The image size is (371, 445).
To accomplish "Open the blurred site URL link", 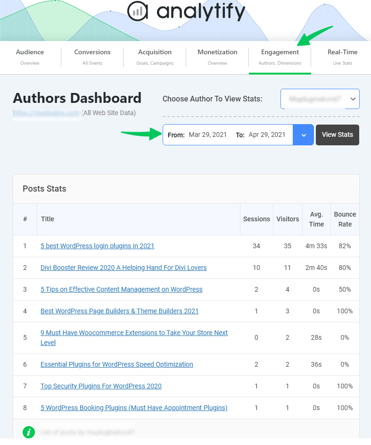I will pos(47,113).
